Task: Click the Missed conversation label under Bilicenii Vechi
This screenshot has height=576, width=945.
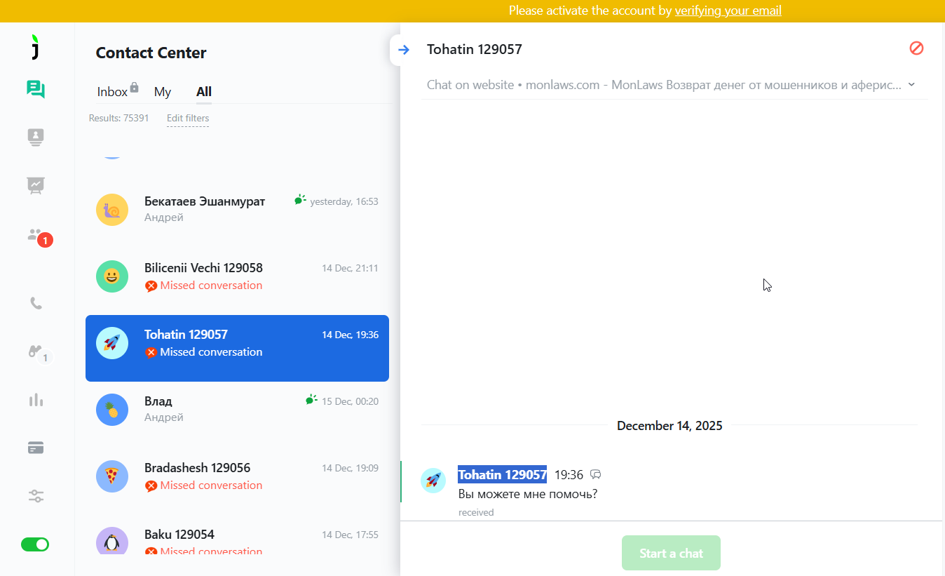Action: tap(211, 286)
